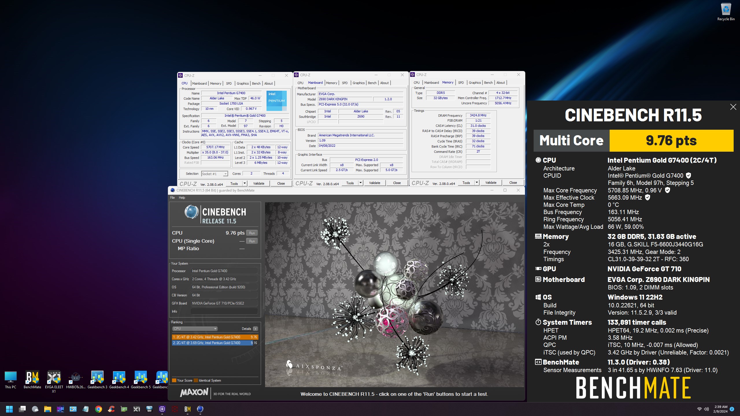Open SPD tab in Mainboard CPU-Z window
Screen dimensions: 740x416
click(x=345, y=83)
